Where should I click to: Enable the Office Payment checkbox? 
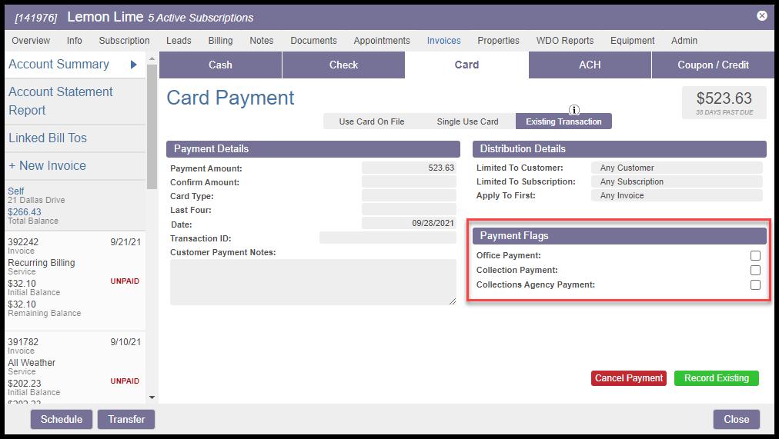tap(755, 255)
